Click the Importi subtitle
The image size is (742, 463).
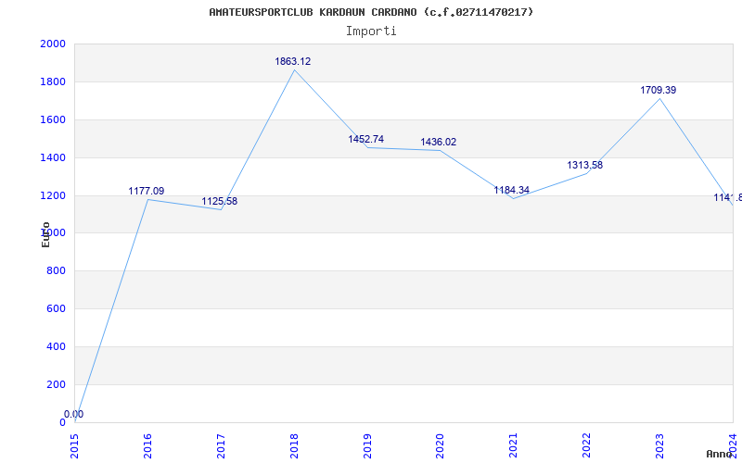click(x=371, y=31)
